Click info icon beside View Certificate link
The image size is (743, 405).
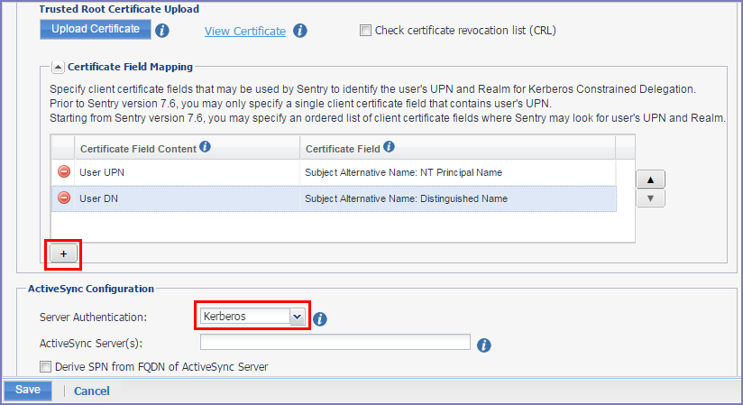click(300, 31)
